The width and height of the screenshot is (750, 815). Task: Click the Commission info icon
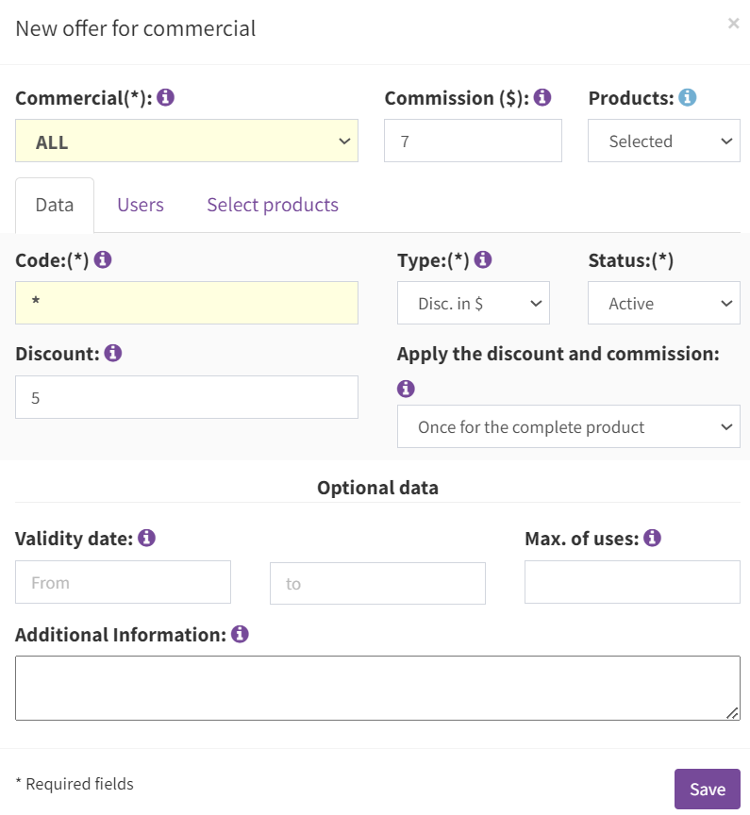click(x=542, y=97)
